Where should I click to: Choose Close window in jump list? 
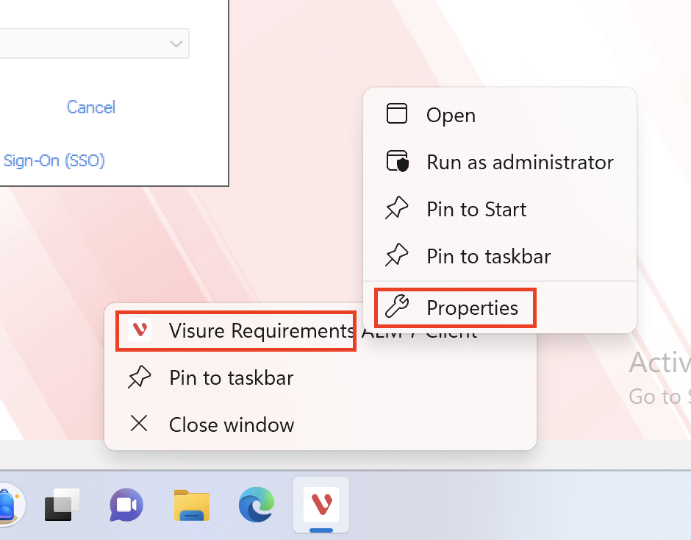pyautogui.click(x=321, y=424)
